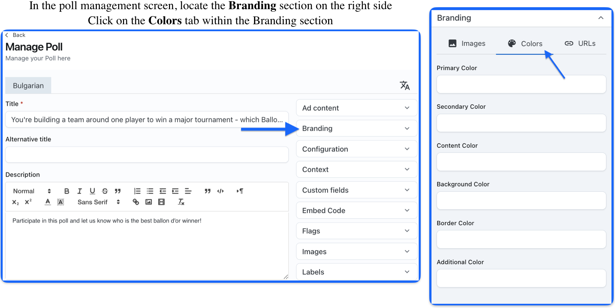The height and width of the screenshot is (308, 615).
Task: Toggle right-to-left text direction
Action: [x=240, y=191]
